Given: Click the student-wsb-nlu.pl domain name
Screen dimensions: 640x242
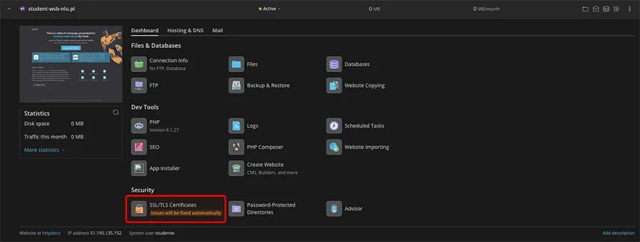Looking at the screenshot, I should pyautogui.click(x=51, y=8).
